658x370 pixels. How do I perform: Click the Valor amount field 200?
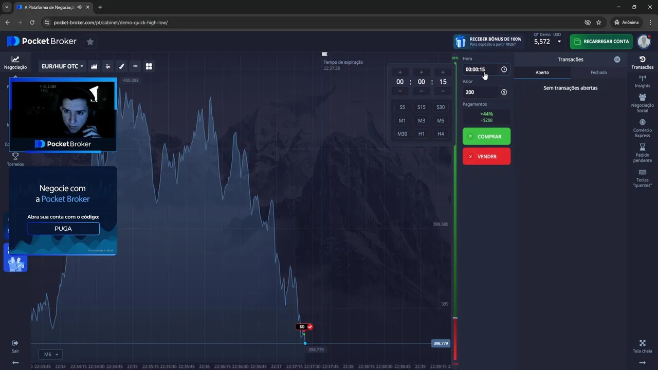pos(486,92)
